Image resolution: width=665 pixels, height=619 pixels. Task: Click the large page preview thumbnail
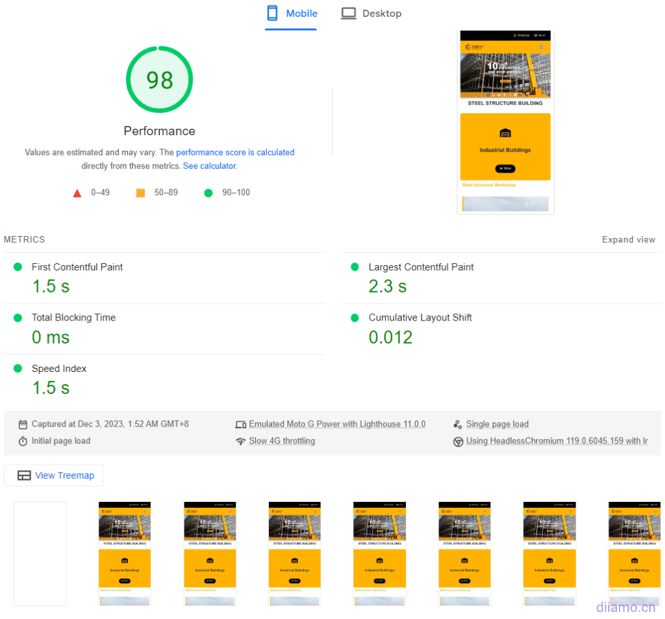tap(505, 122)
